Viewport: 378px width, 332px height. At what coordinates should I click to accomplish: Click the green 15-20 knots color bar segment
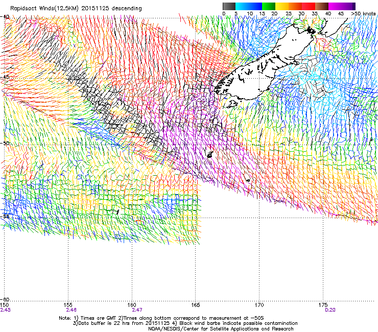[269, 6]
